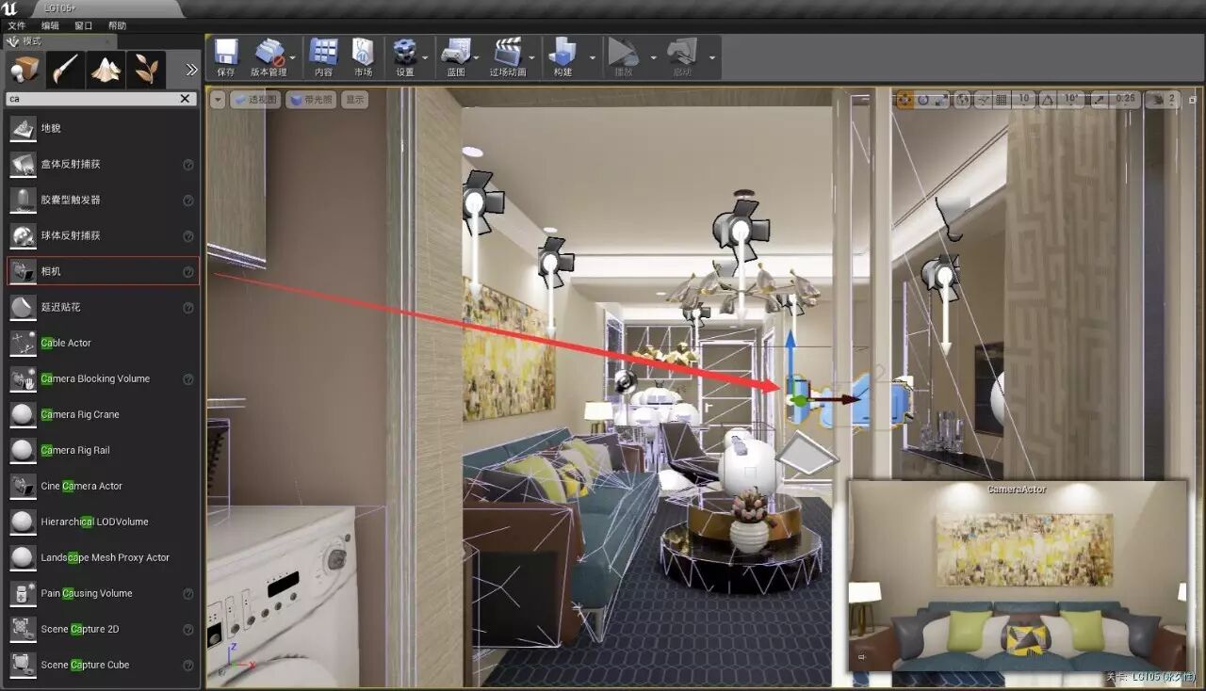Expand 构建 dropdown arrow
Viewport: 1206px width, 691px height.
tap(593, 57)
